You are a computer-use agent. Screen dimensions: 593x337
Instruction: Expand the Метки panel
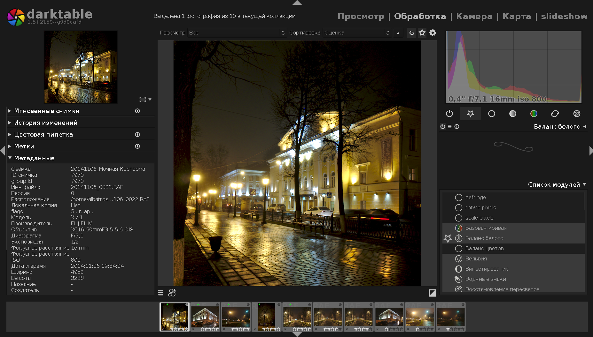click(10, 146)
